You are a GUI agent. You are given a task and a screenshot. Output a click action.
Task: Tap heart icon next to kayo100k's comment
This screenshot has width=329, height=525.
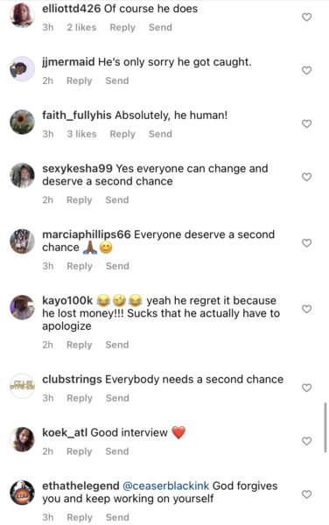pos(306,309)
